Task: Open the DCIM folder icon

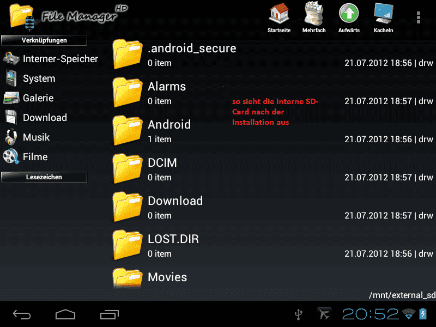Action: pyautogui.click(x=128, y=168)
